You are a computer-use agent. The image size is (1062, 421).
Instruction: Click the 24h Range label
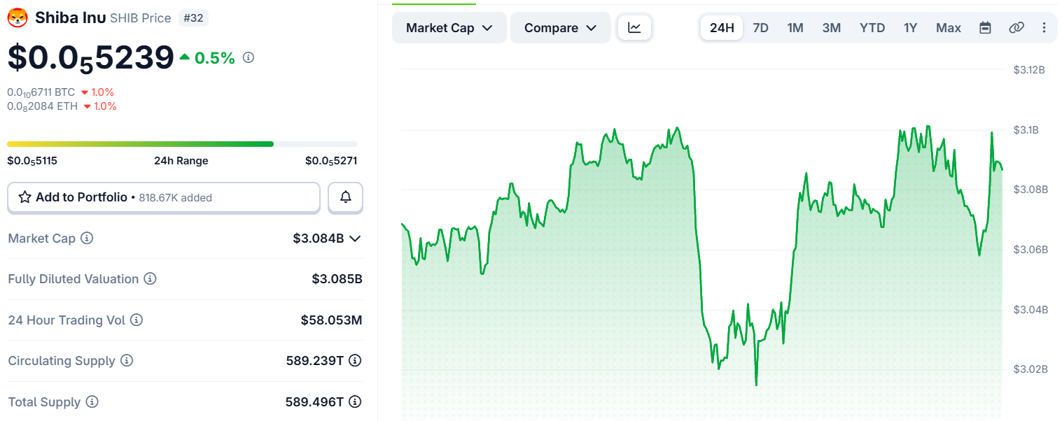181,161
